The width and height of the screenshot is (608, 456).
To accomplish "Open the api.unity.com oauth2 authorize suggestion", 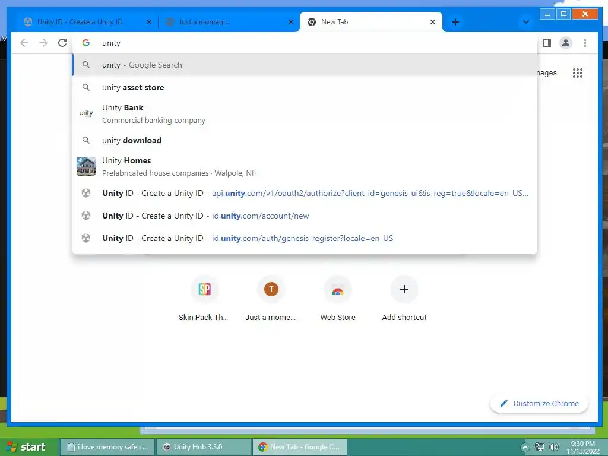I will click(305, 193).
